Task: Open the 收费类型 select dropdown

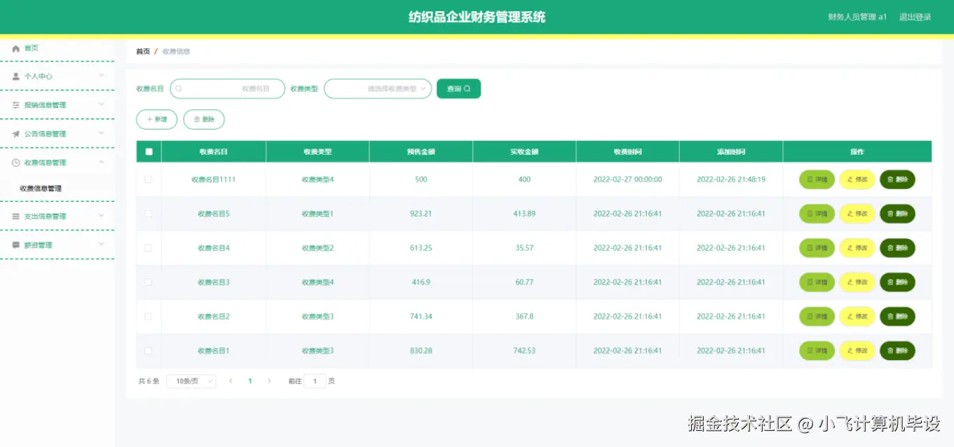Action: (x=378, y=89)
